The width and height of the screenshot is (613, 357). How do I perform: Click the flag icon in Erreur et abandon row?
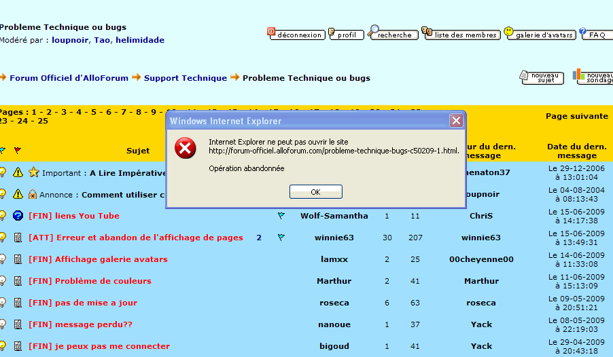pyautogui.click(x=281, y=238)
